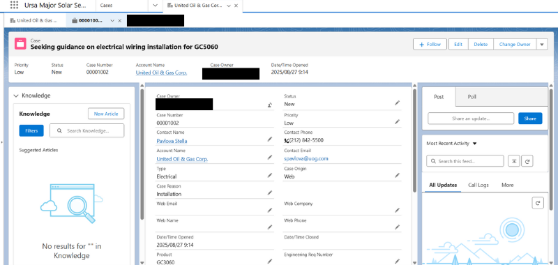Click the edit pencil beside Contact Name
558x265 pixels.
pyautogui.click(x=270, y=139)
